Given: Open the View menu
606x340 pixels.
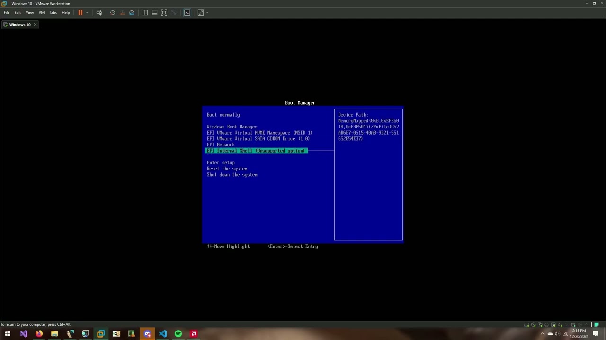Looking at the screenshot, I should [x=29, y=13].
